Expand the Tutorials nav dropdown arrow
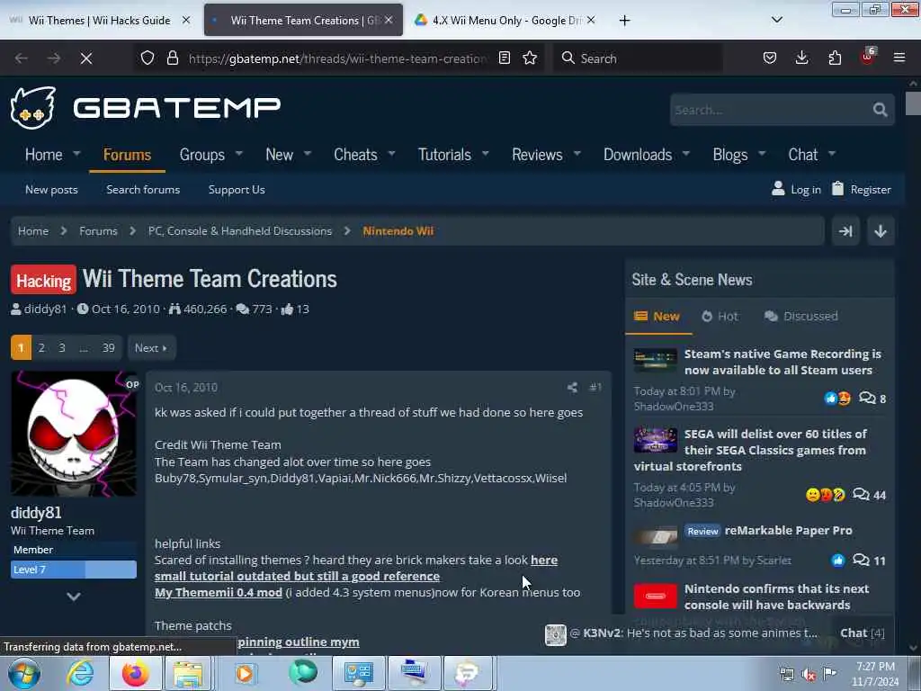921x691 pixels. [x=486, y=154]
